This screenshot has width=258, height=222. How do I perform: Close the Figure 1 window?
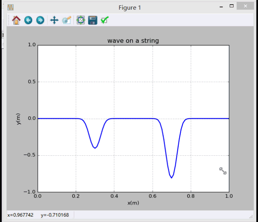(245, 6)
